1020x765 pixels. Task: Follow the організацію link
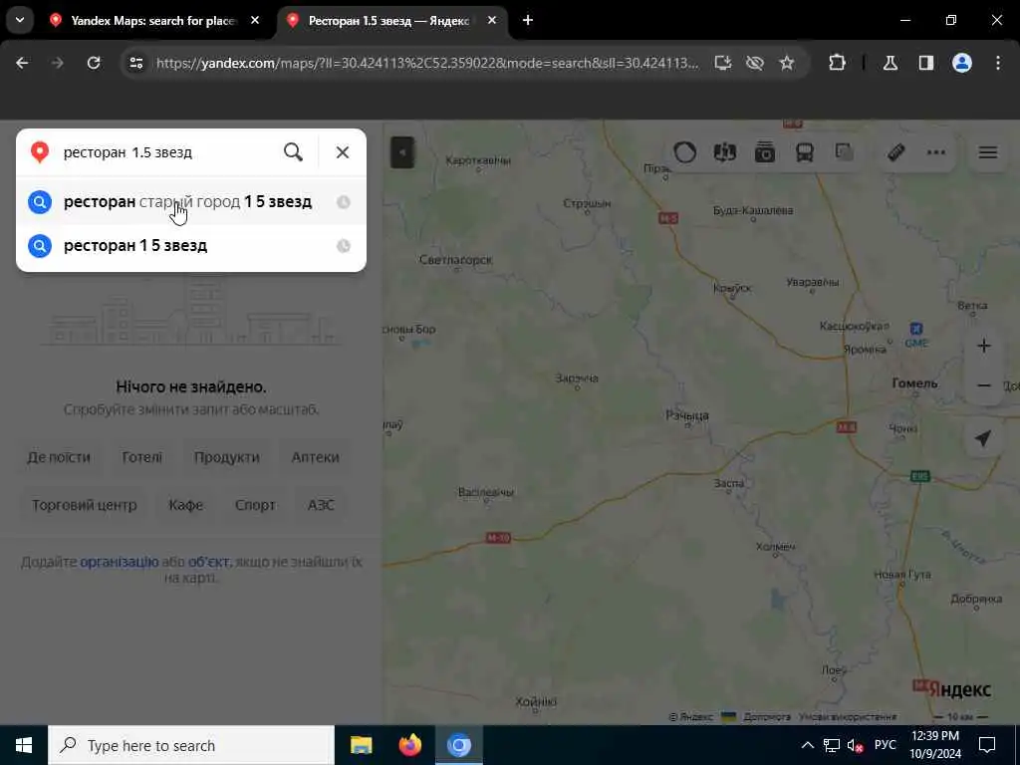pyautogui.click(x=120, y=562)
